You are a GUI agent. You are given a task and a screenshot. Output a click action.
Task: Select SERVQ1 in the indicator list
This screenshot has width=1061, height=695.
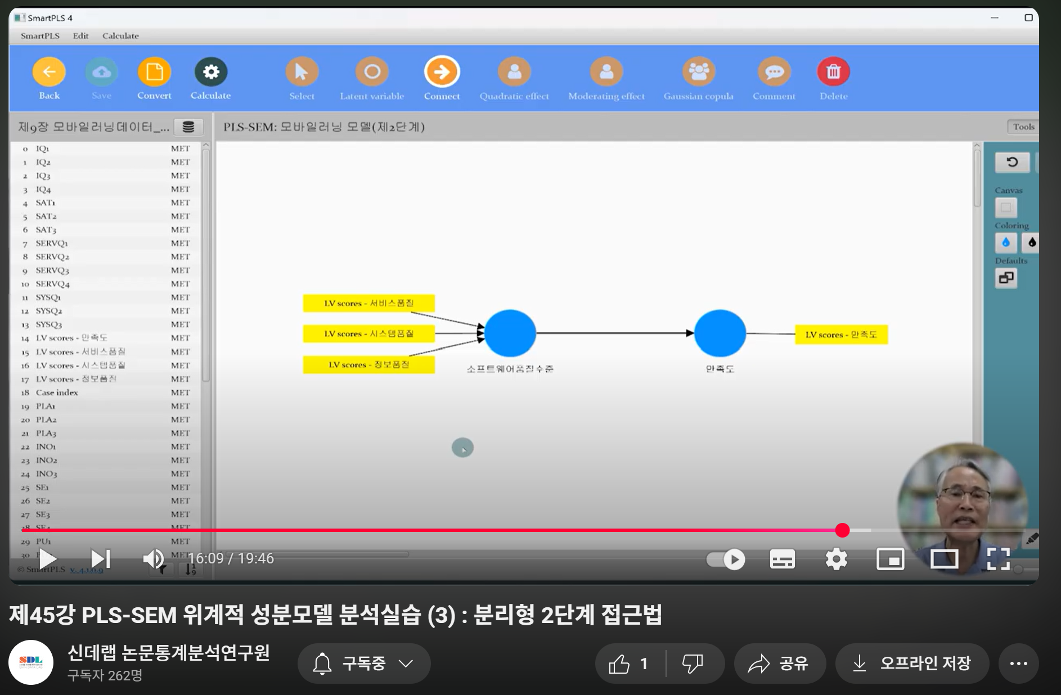tap(106, 243)
